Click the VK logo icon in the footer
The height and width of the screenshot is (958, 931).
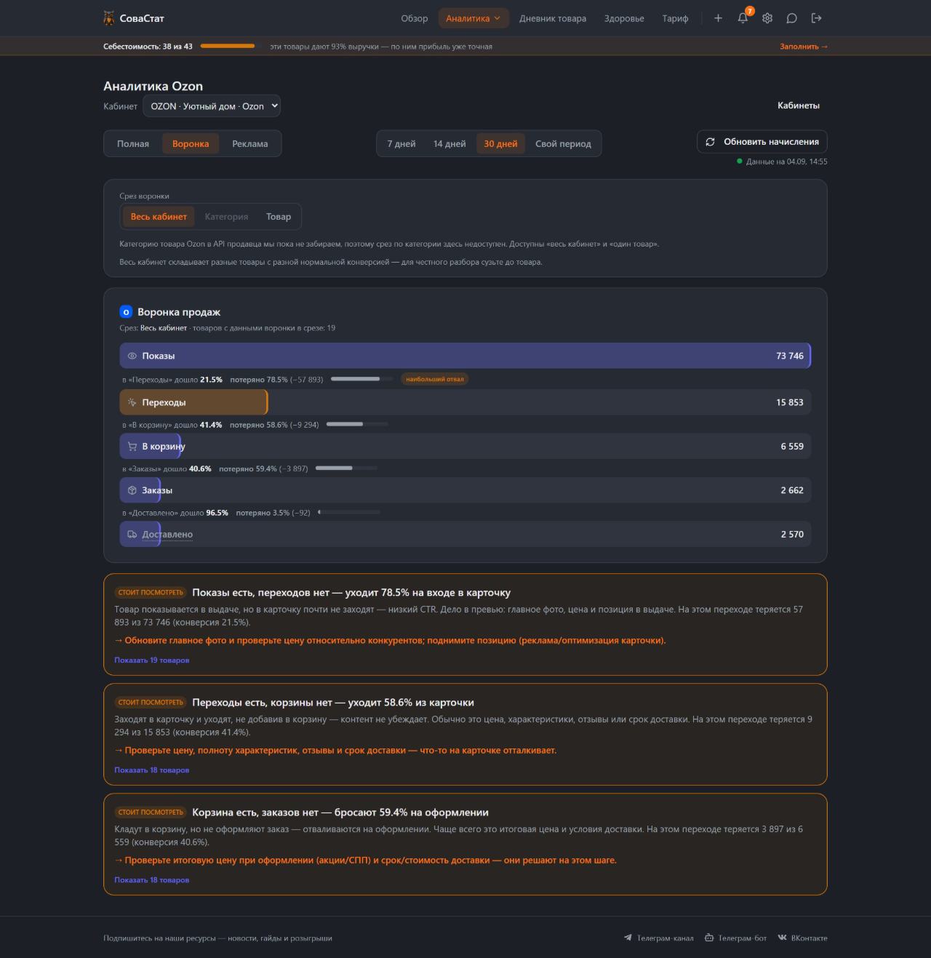(782, 938)
